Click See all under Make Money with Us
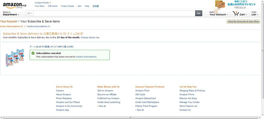The height and width of the screenshot is (119, 264). pyautogui.click(x=102, y=106)
